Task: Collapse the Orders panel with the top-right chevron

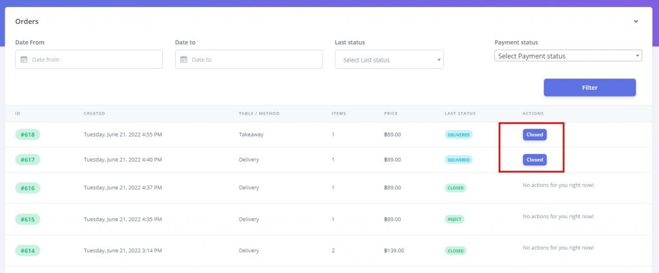Action: [x=636, y=21]
